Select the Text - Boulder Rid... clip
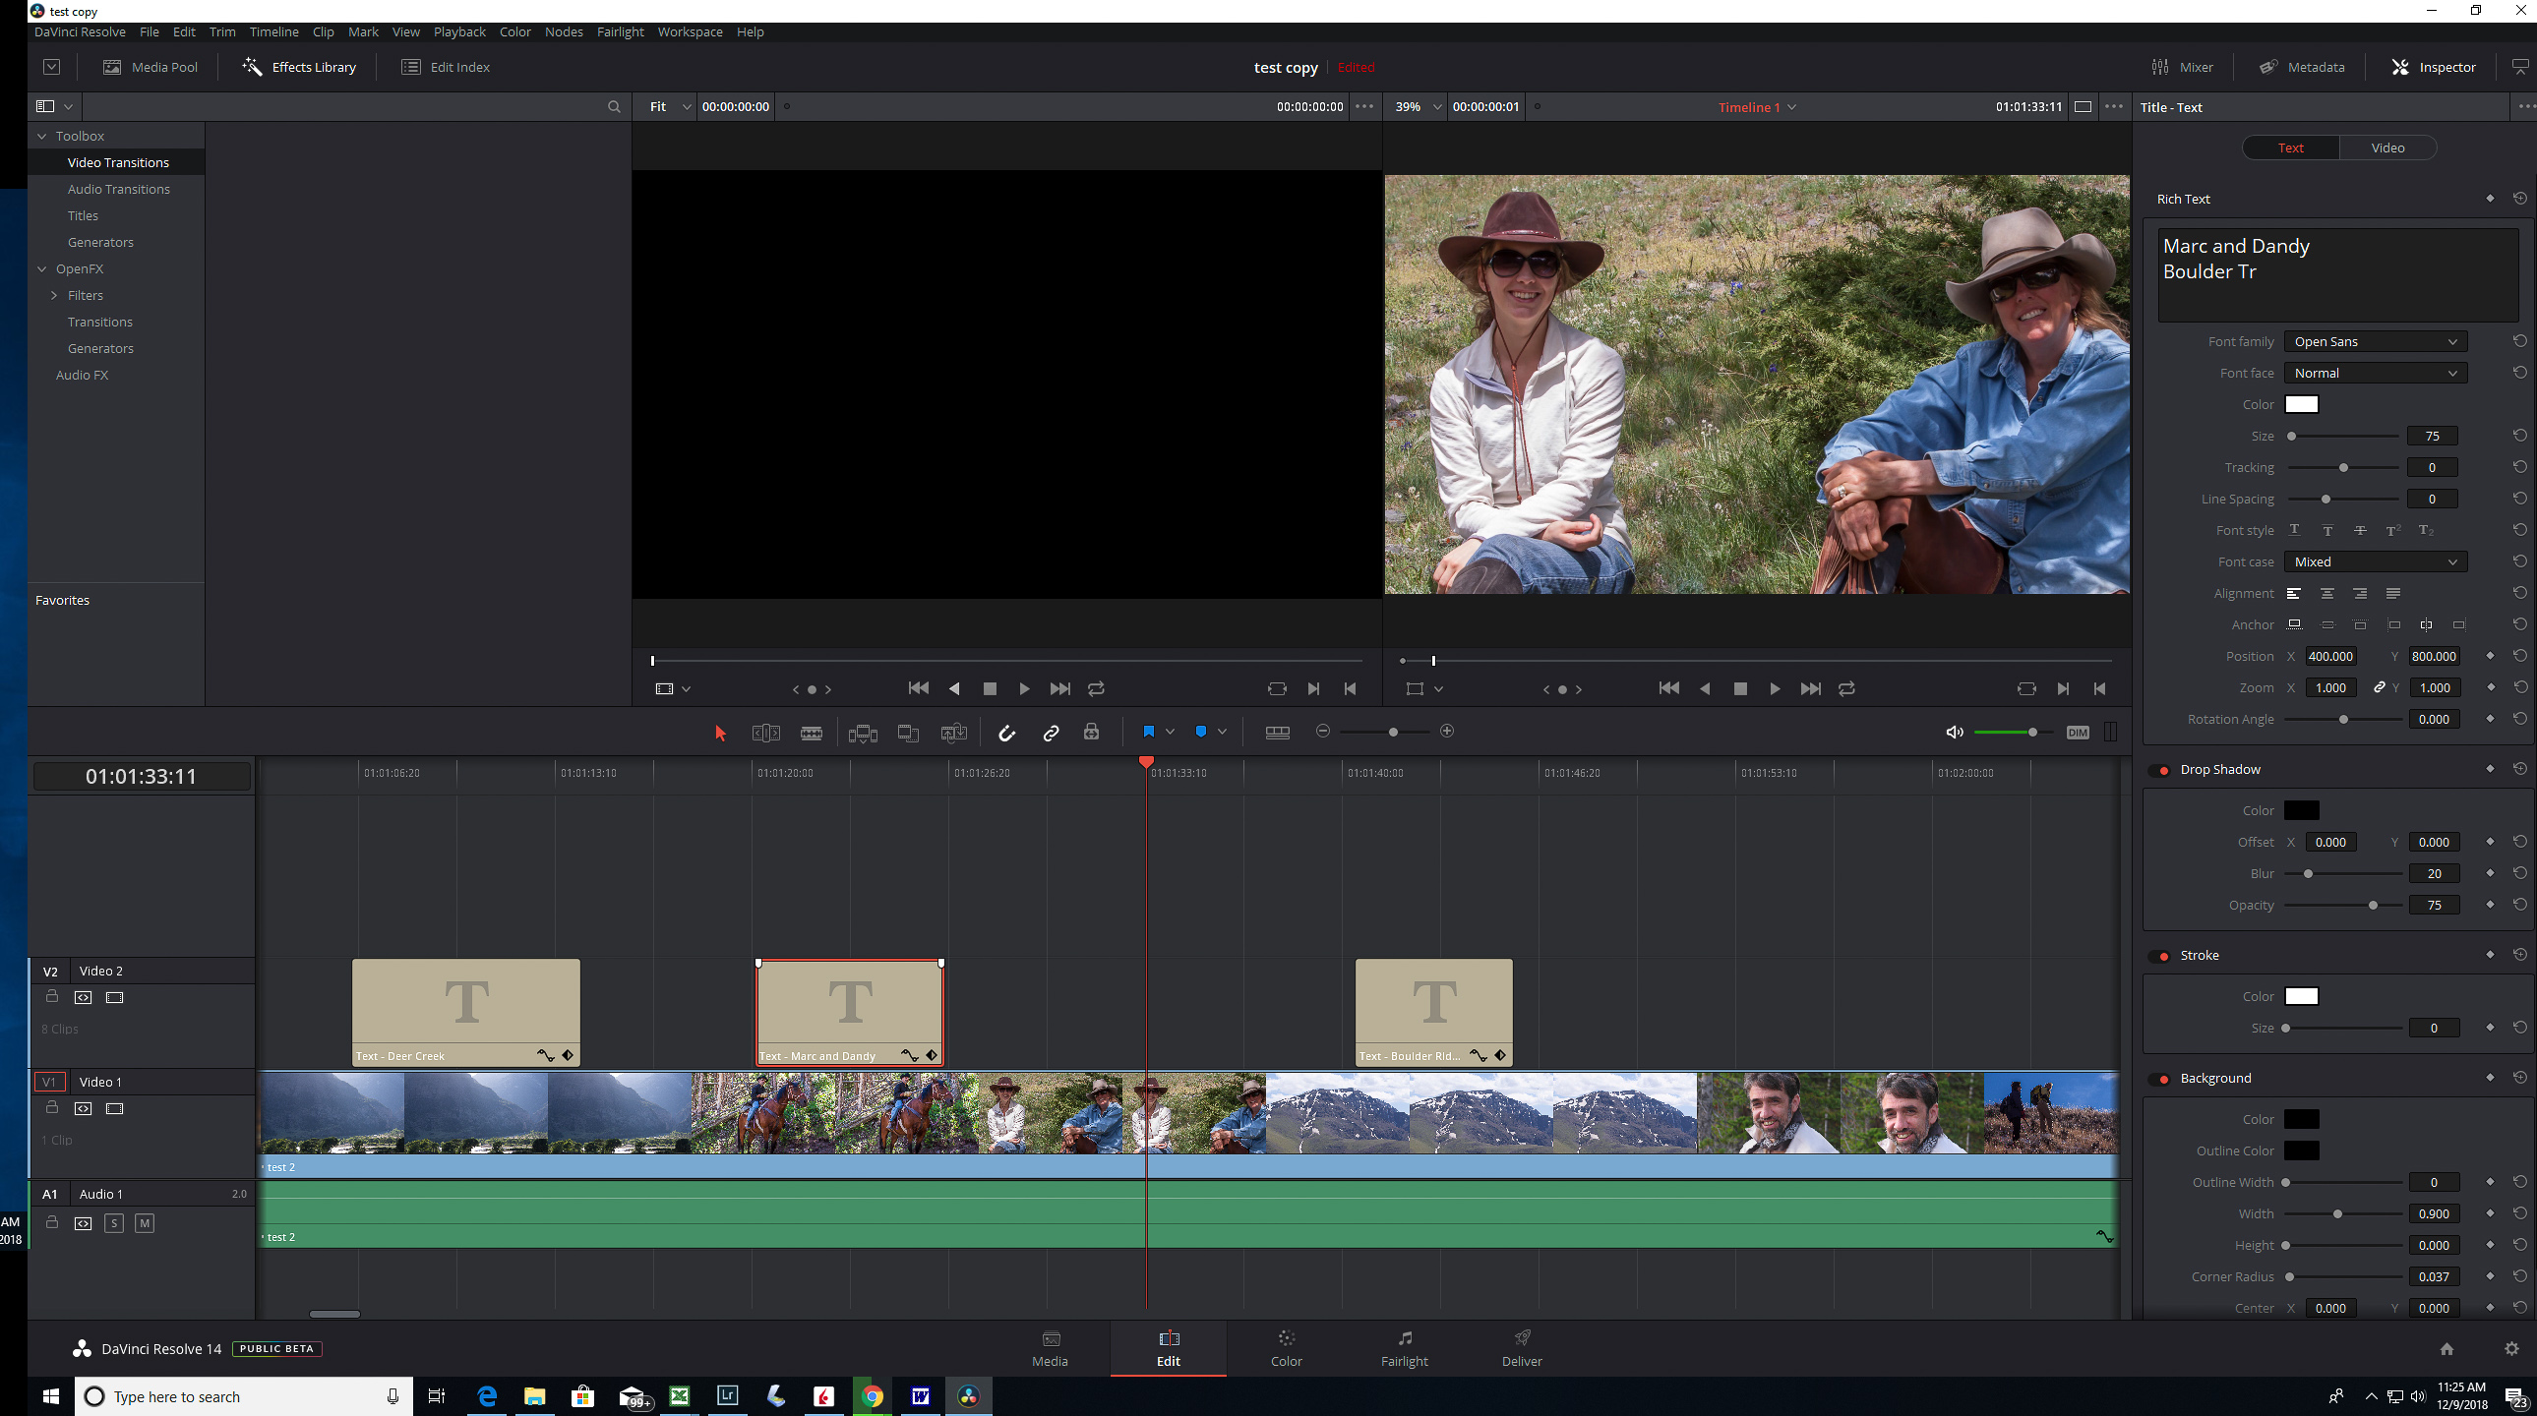Screen dimensions: 2537x1416 point(1433,1012)
